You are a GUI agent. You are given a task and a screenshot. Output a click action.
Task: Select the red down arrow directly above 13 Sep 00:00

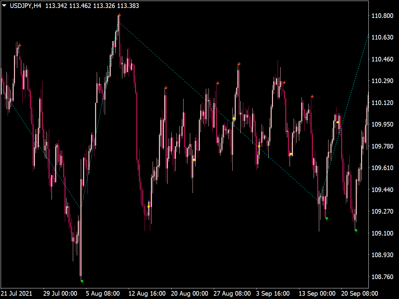[312, 96]
